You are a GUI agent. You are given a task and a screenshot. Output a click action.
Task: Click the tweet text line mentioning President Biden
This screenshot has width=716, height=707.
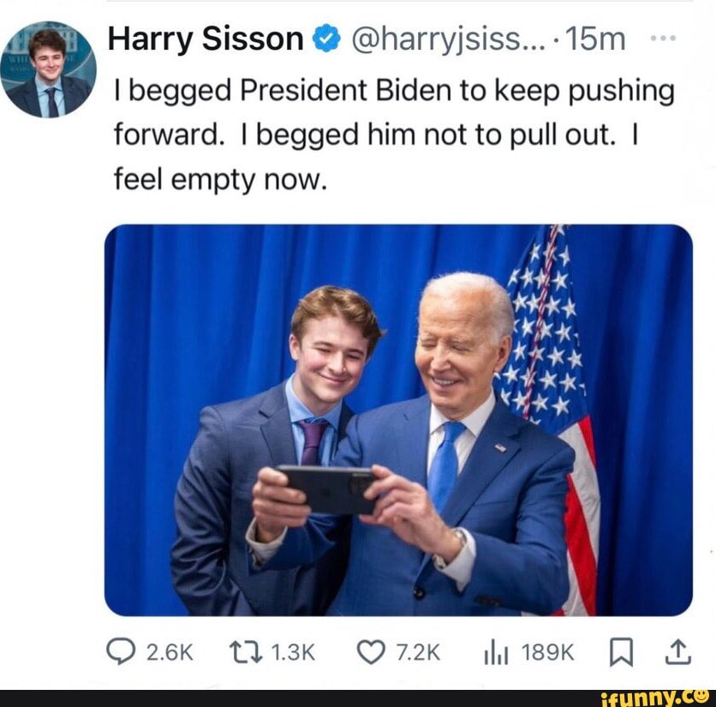click(x=394, y=93)
